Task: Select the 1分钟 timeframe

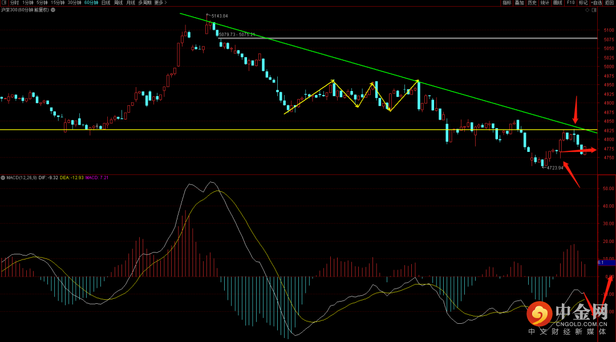Action: 28,3
